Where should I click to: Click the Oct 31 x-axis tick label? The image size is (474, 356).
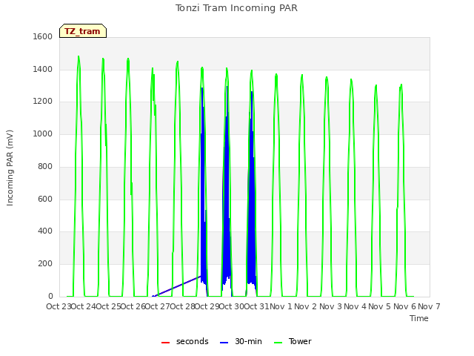pos(256,306)
